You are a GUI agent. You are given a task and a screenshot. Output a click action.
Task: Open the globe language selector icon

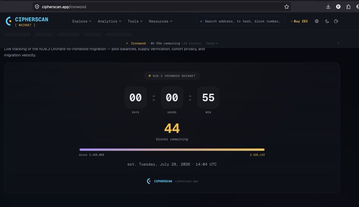click(317, 21)
